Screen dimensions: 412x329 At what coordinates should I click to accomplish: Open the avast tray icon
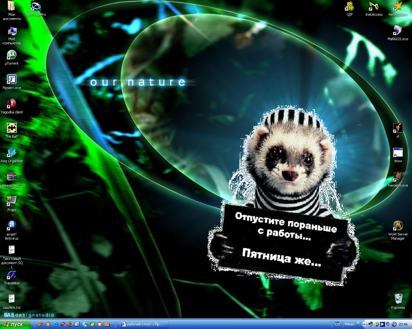pos(394,324)
